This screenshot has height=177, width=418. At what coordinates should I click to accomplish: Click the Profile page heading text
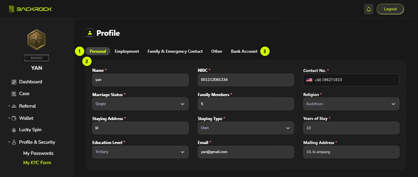[x=108, y=33]
